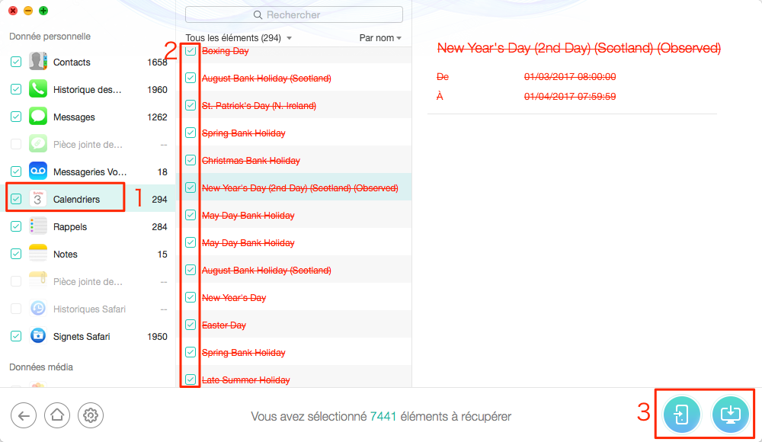Recover to computer with download icon button
762x442 pixels.
point(730,415)
